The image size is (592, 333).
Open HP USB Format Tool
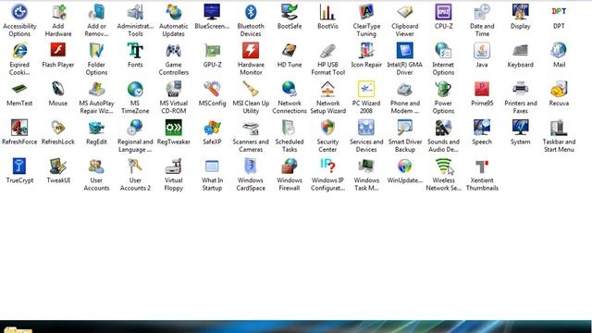[x=327, y=51]
